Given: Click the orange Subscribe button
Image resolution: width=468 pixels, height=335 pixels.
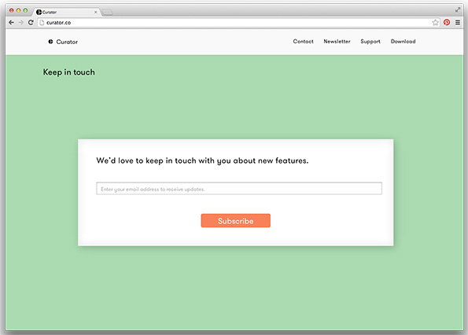Looking at the screenshot, I should 236,220.
